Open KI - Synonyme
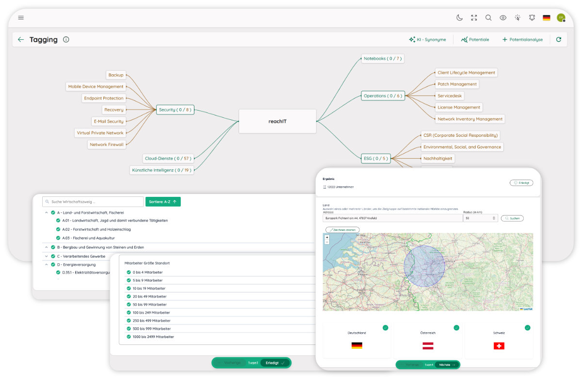Image resolution: width=582 pixels, height=388 pixels. (427, 40)
